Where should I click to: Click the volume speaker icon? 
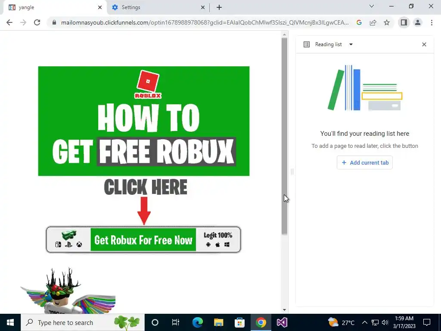385,322
